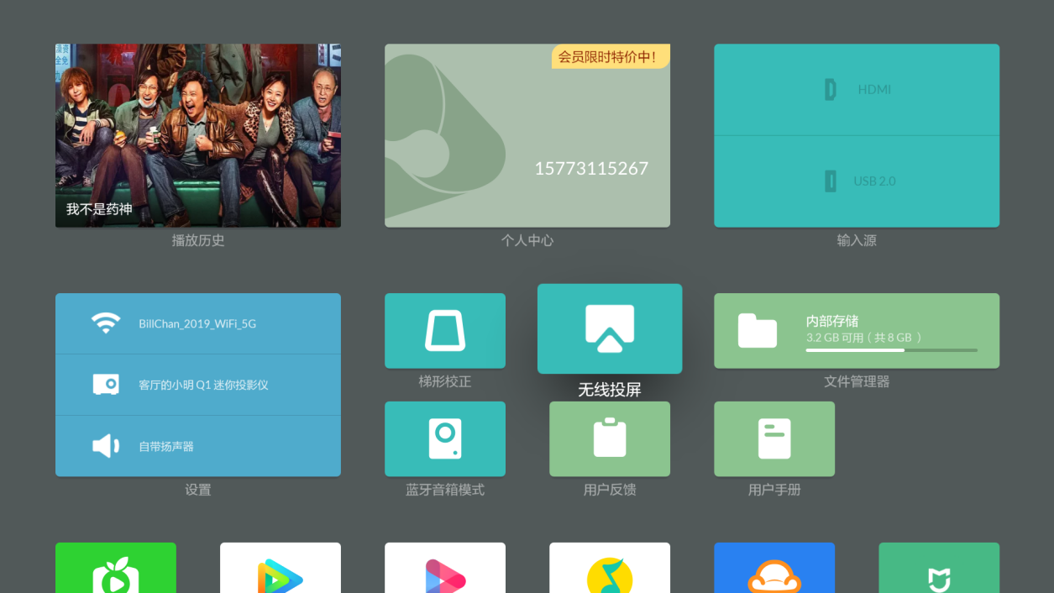The width and height of the screenshot is (1054, 593).
Task: Open the 梯形校正 keystone correction tile
Action: [445, 331]
